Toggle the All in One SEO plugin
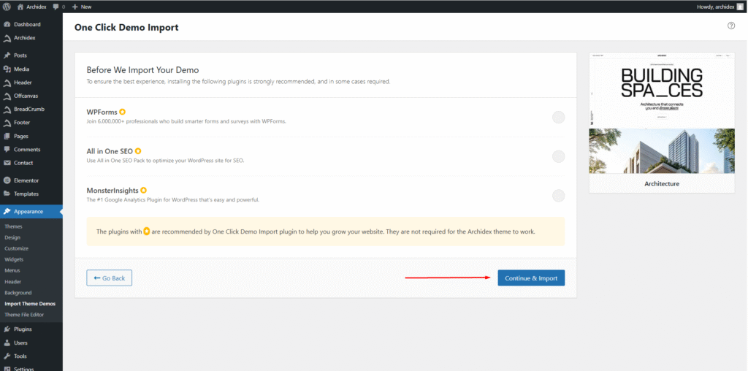This screenshot has width=748, height=371. (x=558, y=156)
